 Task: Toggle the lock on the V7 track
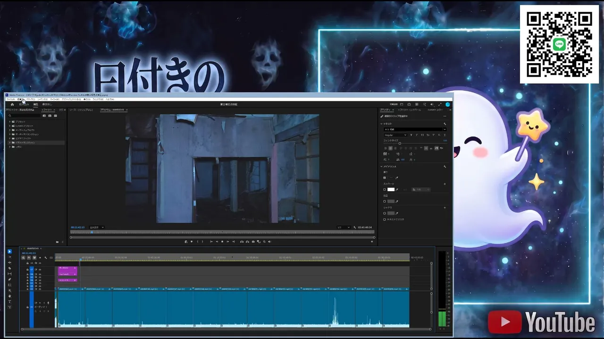[27, 269]
